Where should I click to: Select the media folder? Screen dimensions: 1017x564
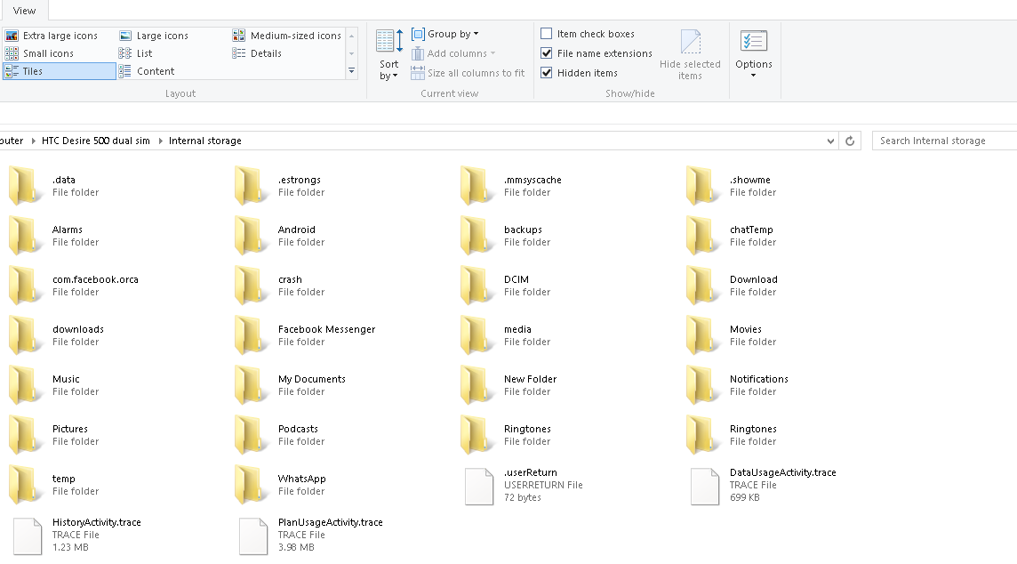point(506,335)
